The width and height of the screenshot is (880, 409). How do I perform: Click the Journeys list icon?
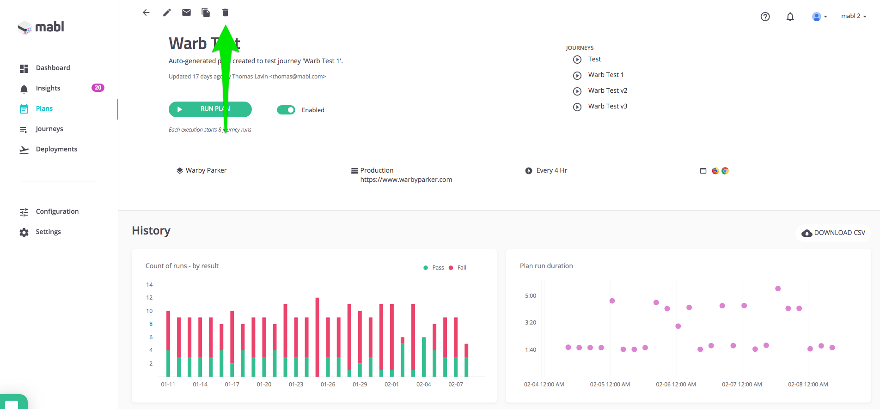point(24,130)
